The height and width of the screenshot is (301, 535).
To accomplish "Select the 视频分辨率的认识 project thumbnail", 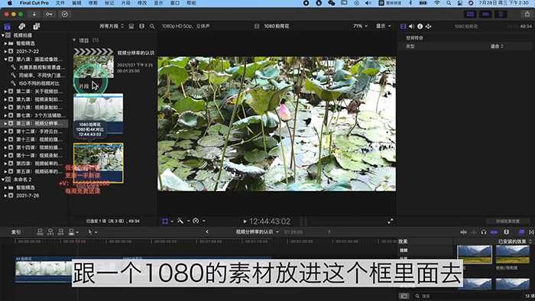I will point(93,63).
